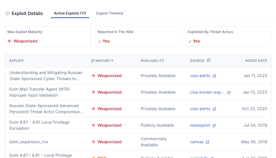Click the ADDED DATE column header

[x=256, y=61]
